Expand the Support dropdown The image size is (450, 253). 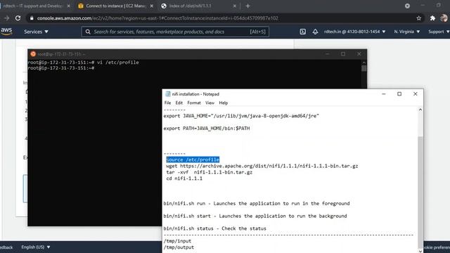[439, 32]
